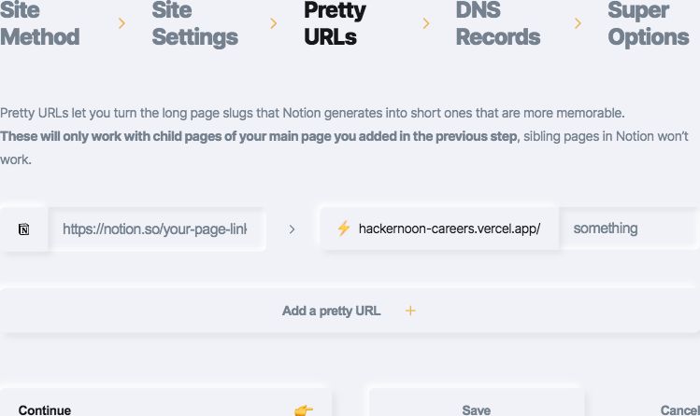Click the Cancel button
Viewport: 700px width, 416px height.
pos(679,409)
